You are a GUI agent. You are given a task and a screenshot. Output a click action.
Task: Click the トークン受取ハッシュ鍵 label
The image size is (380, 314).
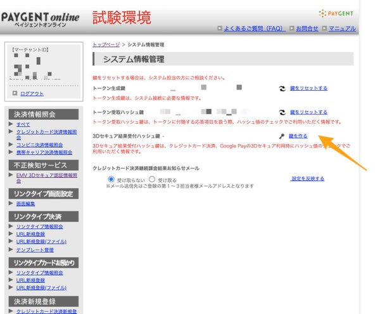[x=118, y=112]
